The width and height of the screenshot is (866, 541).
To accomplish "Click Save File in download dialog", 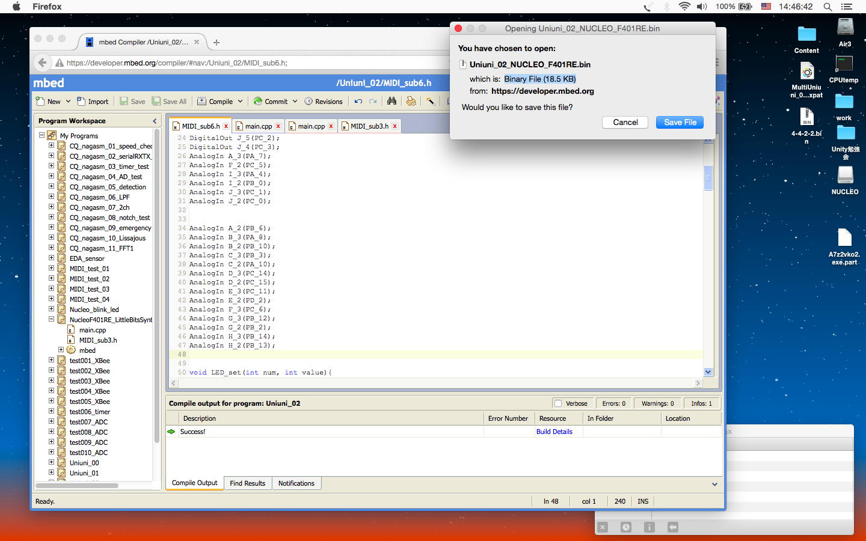I will click(680, 122).
